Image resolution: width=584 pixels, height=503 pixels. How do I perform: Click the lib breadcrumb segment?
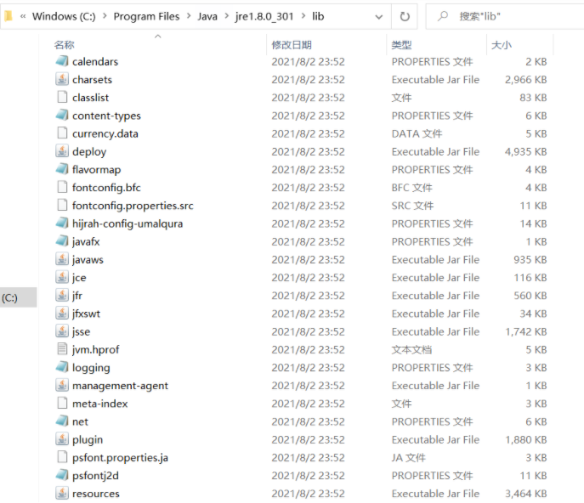(x=318, y=16)
